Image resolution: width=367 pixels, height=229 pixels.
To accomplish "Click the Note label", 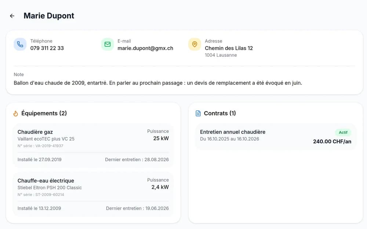I will (19, 74).
